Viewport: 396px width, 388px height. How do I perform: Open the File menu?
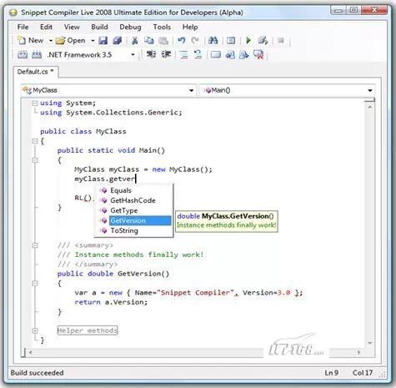click(23, 27)
